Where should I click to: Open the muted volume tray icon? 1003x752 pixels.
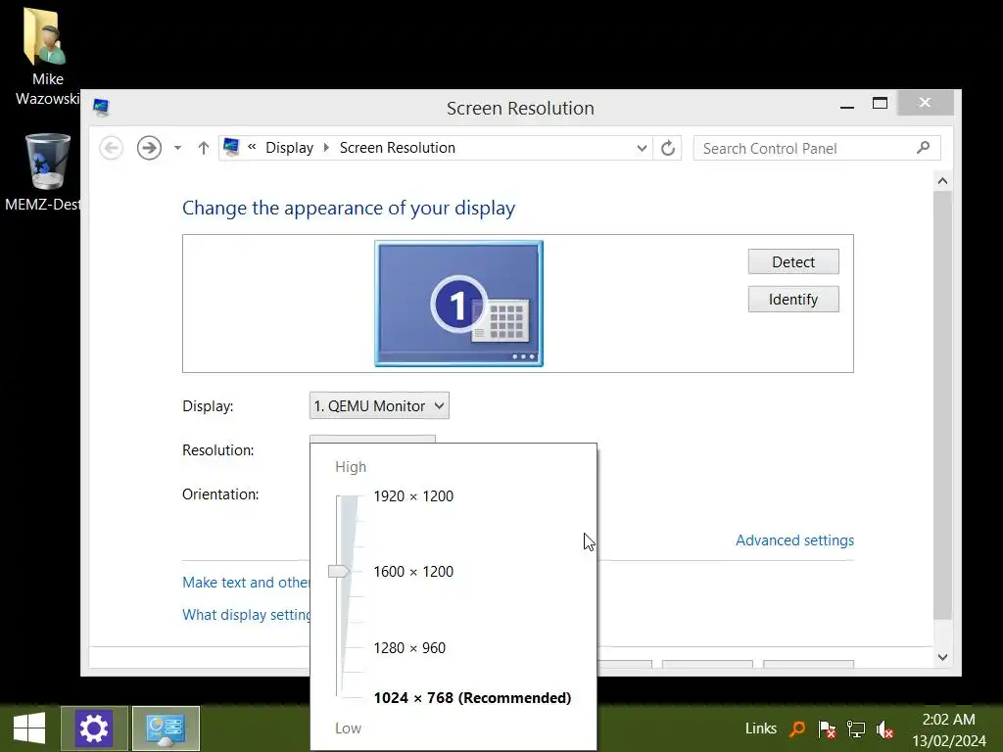884,728
